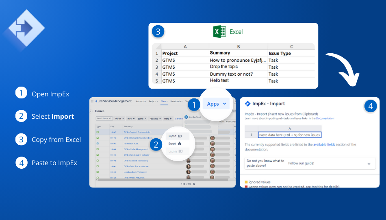Click the refresh icon beside the issue count

coord(194,184)
